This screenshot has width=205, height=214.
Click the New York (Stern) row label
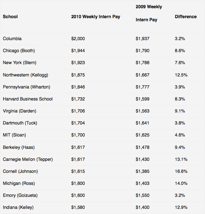[x=20, y=63]
